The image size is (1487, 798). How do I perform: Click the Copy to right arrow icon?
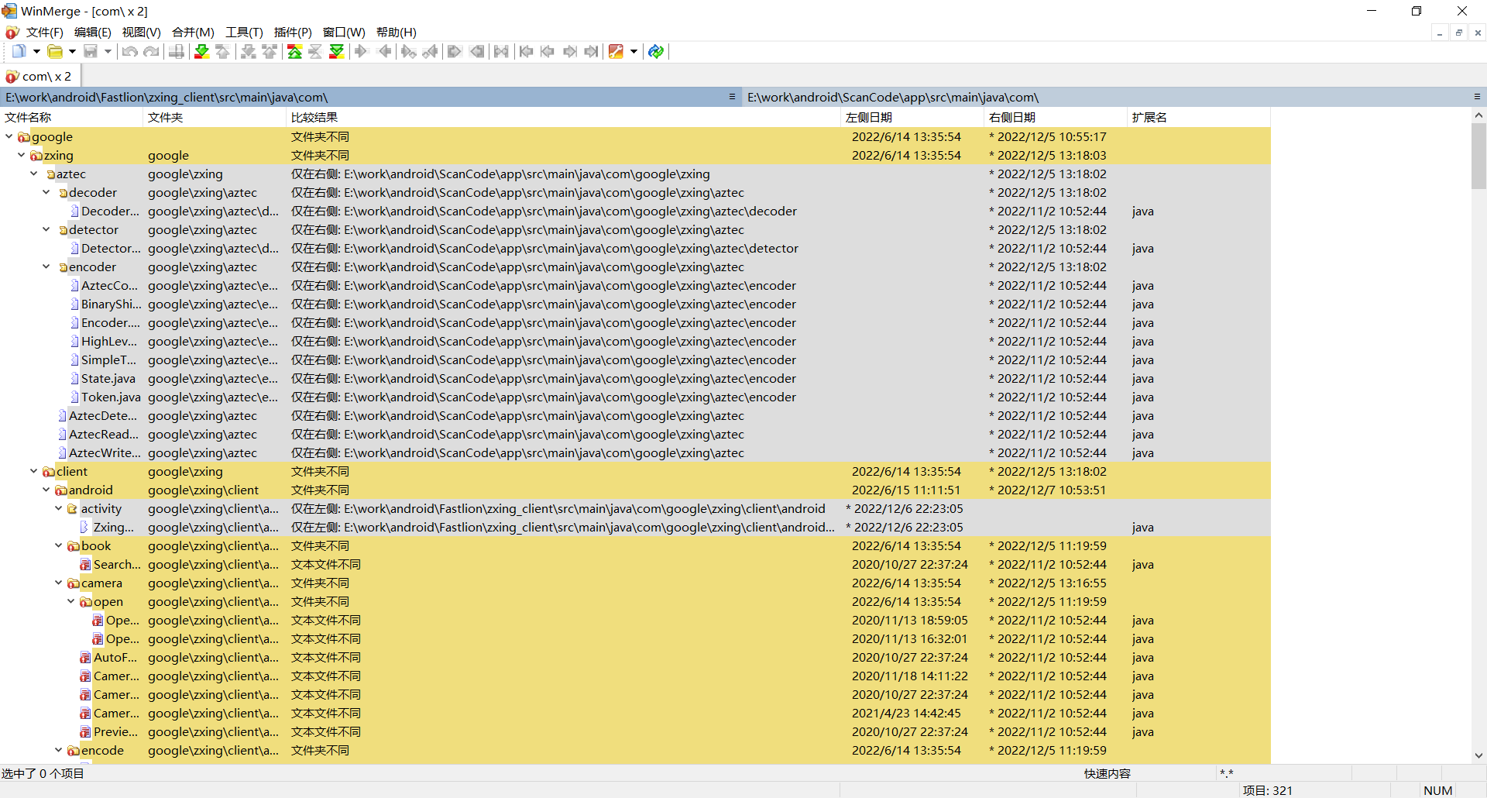click(361, 51)
